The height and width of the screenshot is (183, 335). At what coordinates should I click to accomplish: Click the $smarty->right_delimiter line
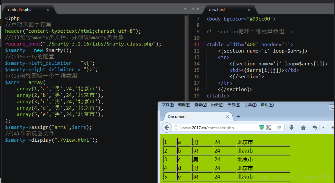pyautogui.click(x=51, y=70)
